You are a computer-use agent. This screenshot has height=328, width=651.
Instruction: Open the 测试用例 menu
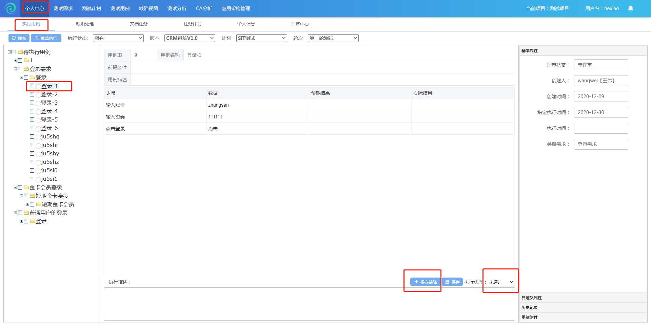(120, 8)
